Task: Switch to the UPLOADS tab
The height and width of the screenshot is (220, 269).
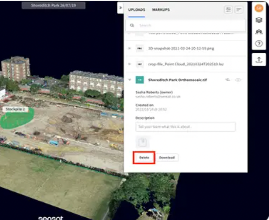Action: click(137, 10)
